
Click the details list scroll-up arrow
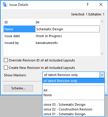(102, 21)
